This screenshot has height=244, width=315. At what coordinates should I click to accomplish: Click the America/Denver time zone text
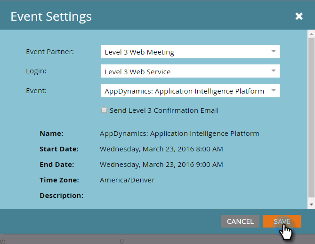[127, 180]
